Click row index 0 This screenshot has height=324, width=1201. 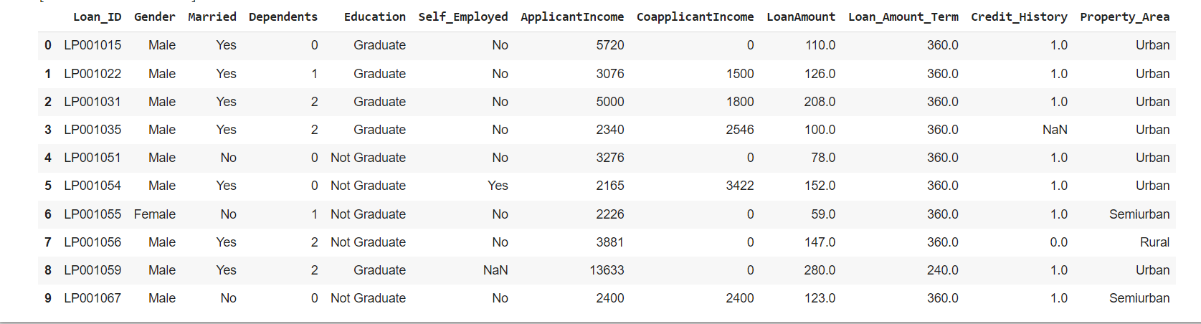(48, 45)
